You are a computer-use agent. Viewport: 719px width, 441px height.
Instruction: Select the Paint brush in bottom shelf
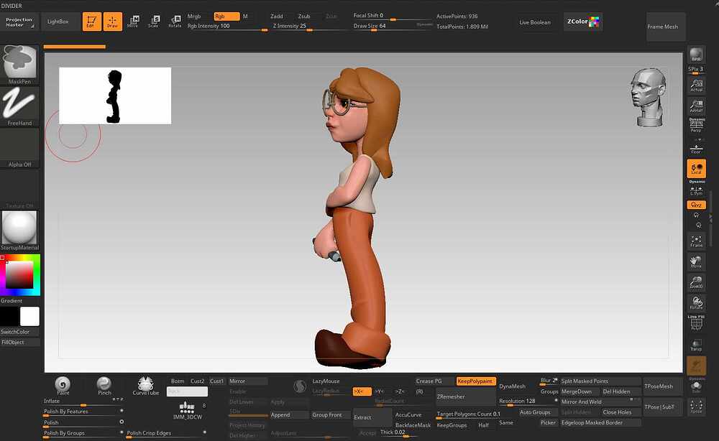(63, 385)
